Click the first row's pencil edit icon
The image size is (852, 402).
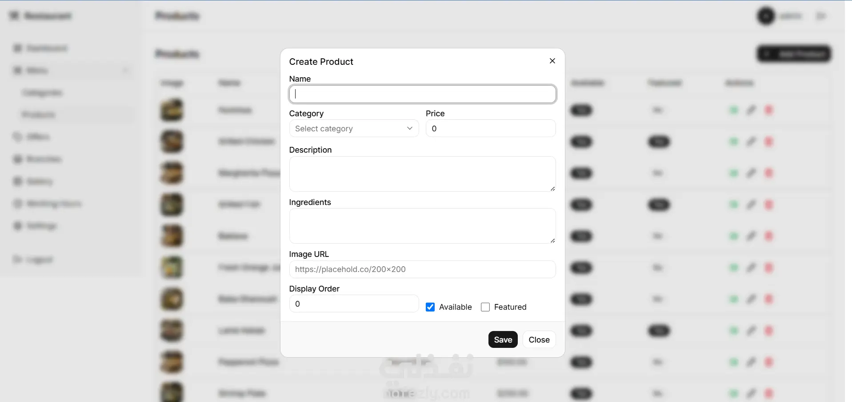tap(751, 110)
